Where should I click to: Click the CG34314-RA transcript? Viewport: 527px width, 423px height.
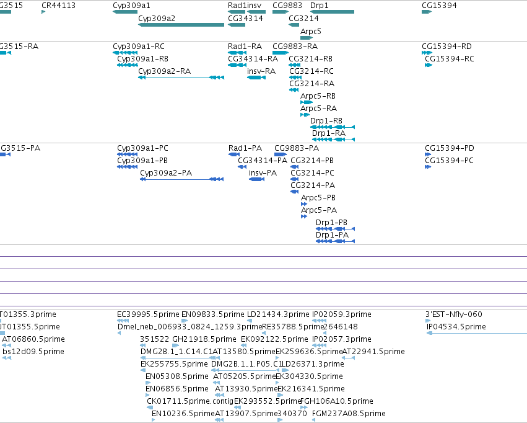[x=237, y=65]
